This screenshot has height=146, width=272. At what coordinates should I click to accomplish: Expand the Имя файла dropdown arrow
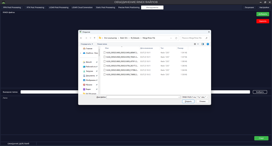pyautogui.click(x=179, y=97)
